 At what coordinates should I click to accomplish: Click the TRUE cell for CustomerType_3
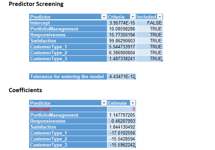pos(149,59)
